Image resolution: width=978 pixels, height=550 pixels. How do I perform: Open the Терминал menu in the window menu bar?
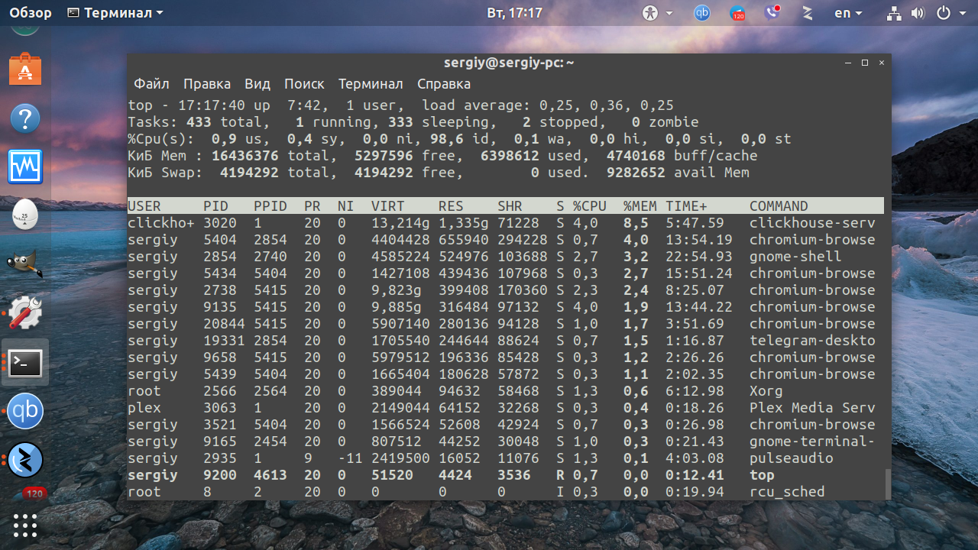coord(371,84)
